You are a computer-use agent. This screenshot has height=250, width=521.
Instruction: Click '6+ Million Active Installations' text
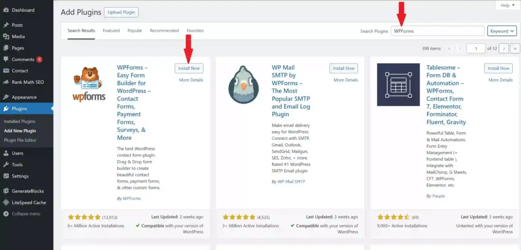click(x=96, y=226)
